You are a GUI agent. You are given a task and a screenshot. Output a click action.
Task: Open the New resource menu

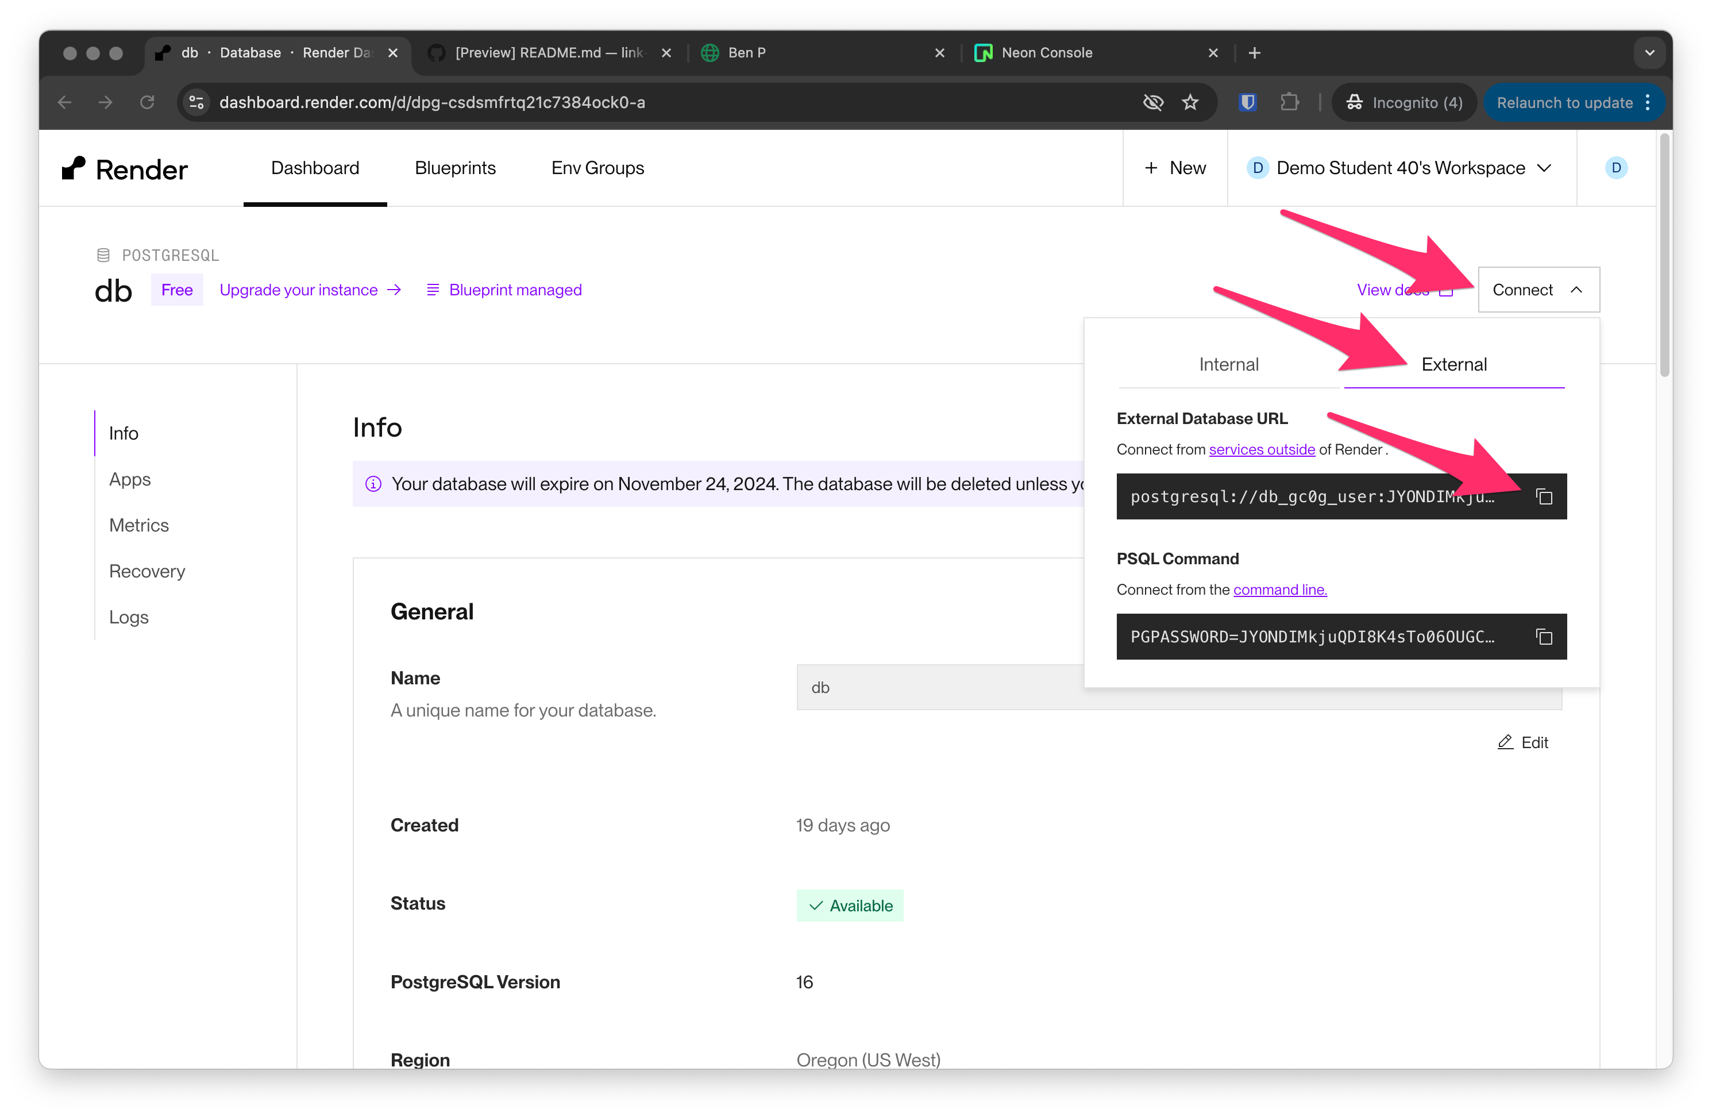[1175, 168]
